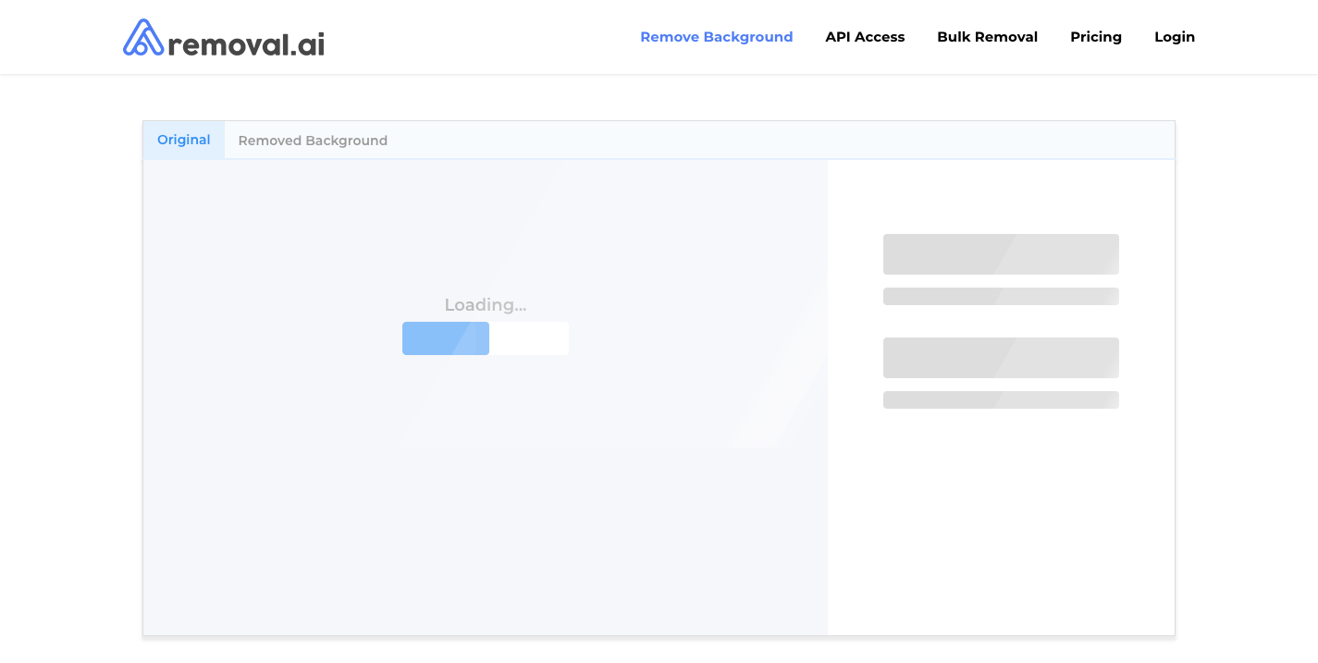View the Pricing page
1318x663 pixels.
tap(1096, 37)
